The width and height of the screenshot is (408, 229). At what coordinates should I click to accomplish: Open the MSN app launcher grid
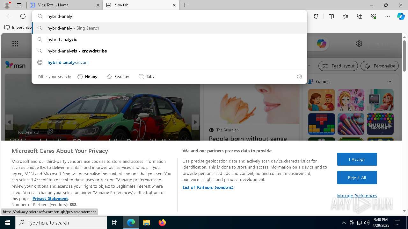(15, 44)
